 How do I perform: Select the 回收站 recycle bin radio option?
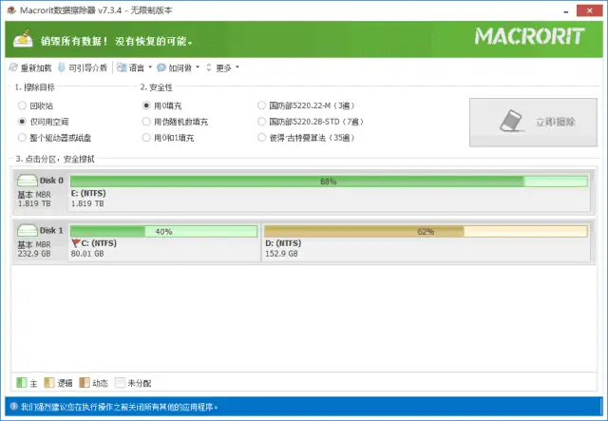coord(23,105)
